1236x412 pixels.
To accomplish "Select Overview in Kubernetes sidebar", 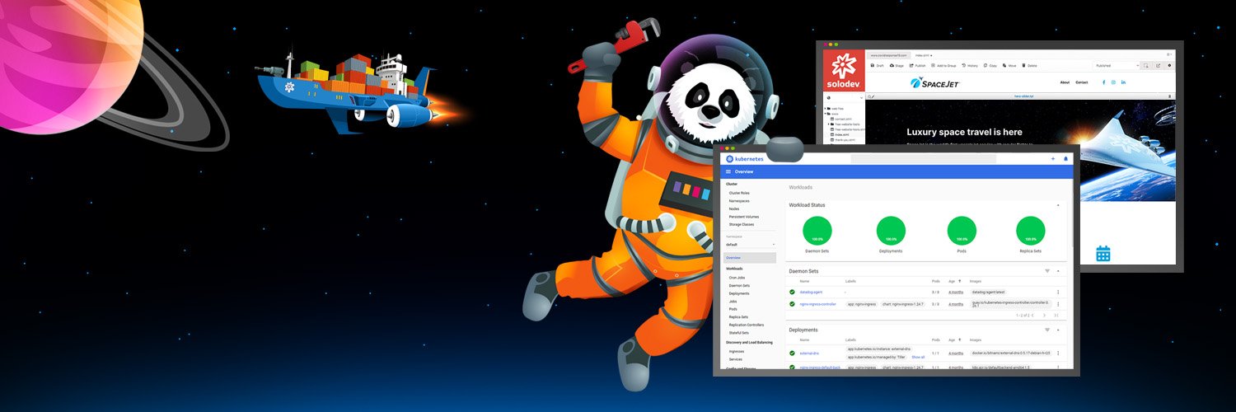I will (750, 258).
